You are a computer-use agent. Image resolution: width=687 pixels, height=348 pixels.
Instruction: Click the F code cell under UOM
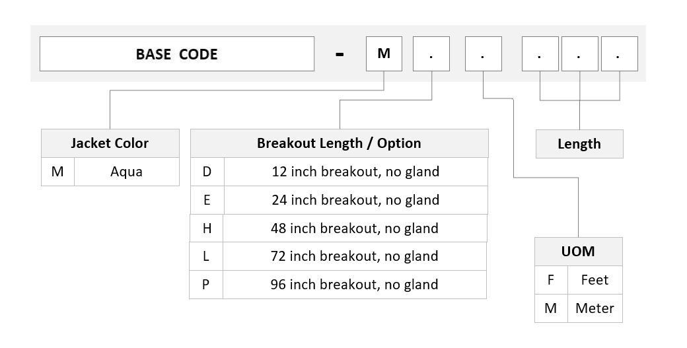point(551,280)
